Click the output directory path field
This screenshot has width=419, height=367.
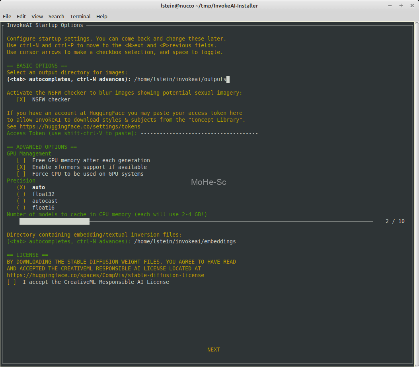(181, 79)
